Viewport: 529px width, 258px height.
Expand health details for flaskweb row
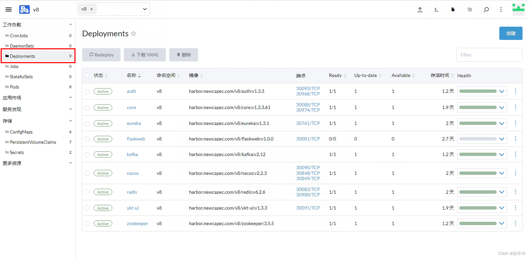(502, 139)
